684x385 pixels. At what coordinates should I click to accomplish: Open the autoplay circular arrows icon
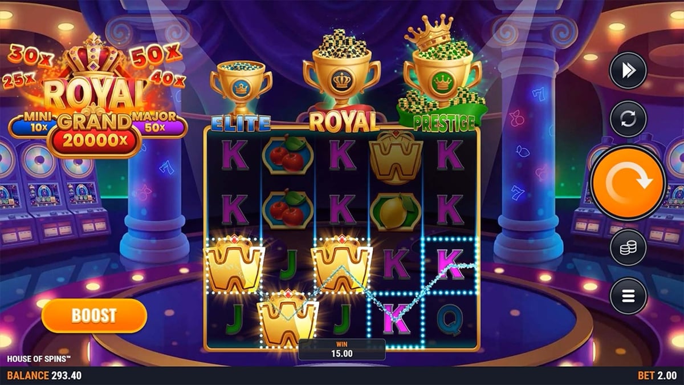point(628,119)
